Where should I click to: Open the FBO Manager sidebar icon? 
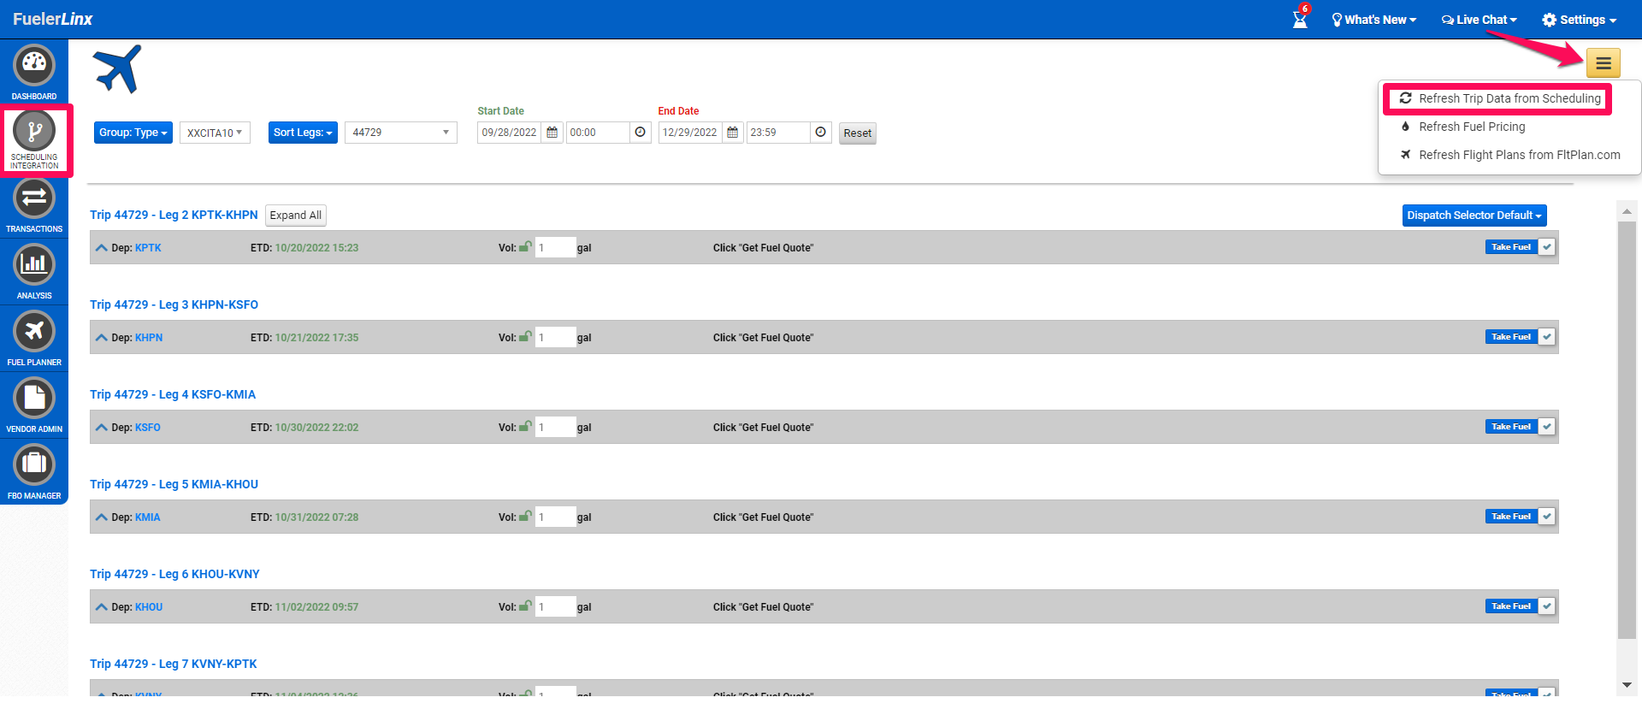point(34,472)
